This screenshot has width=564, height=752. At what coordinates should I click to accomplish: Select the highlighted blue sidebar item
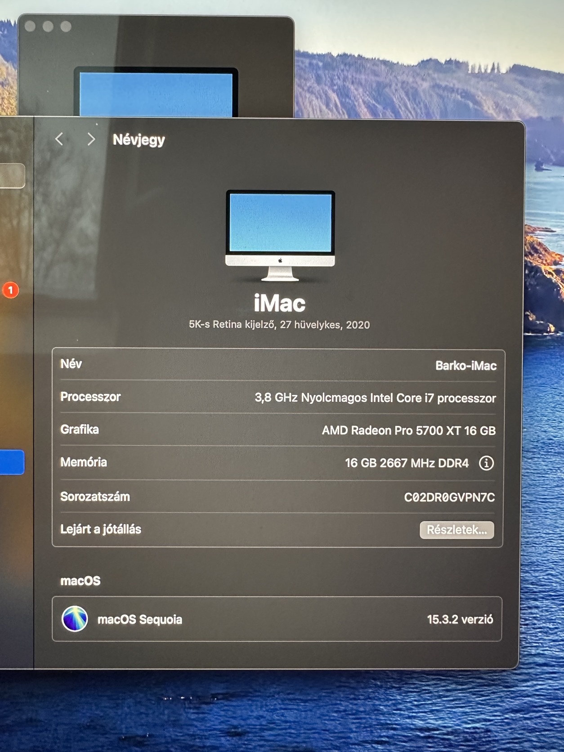[x=12, y=462]
